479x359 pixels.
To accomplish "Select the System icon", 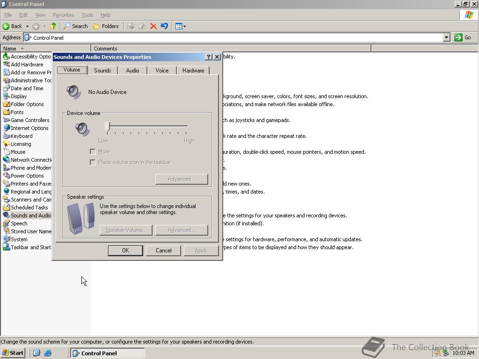I will pos(7,239).
